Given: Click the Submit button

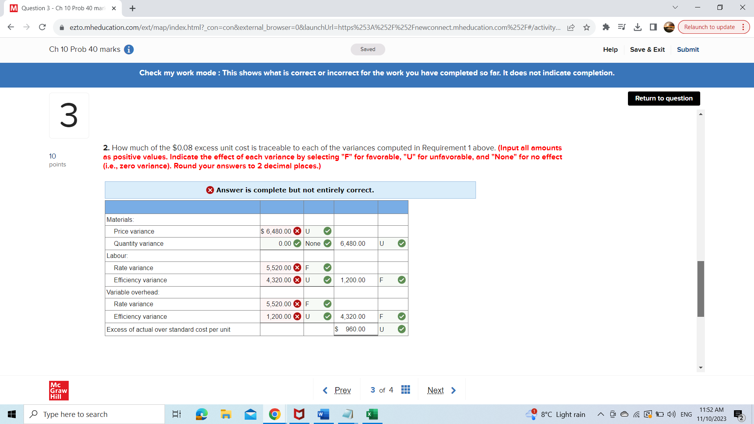Looking at the screenshot, I should (688, 49).
